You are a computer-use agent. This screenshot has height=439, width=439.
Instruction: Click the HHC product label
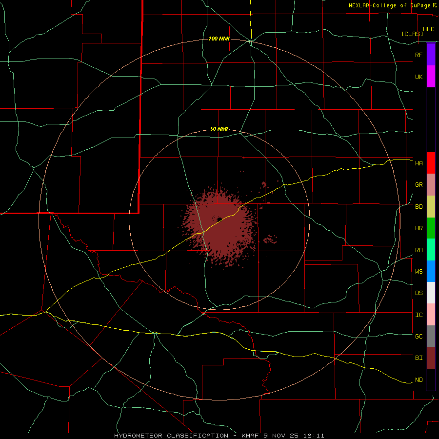(428, 29)
